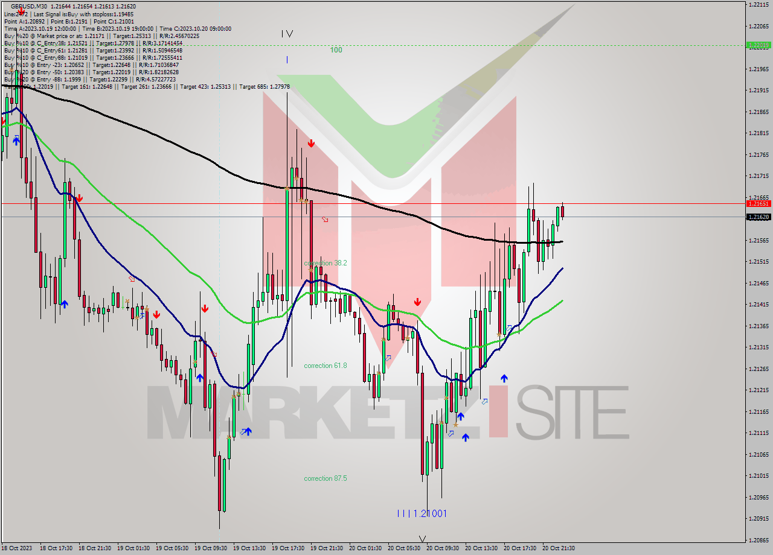
Task: Click the '19 Oct 17:30' time axis label
Action: [289, 548]
